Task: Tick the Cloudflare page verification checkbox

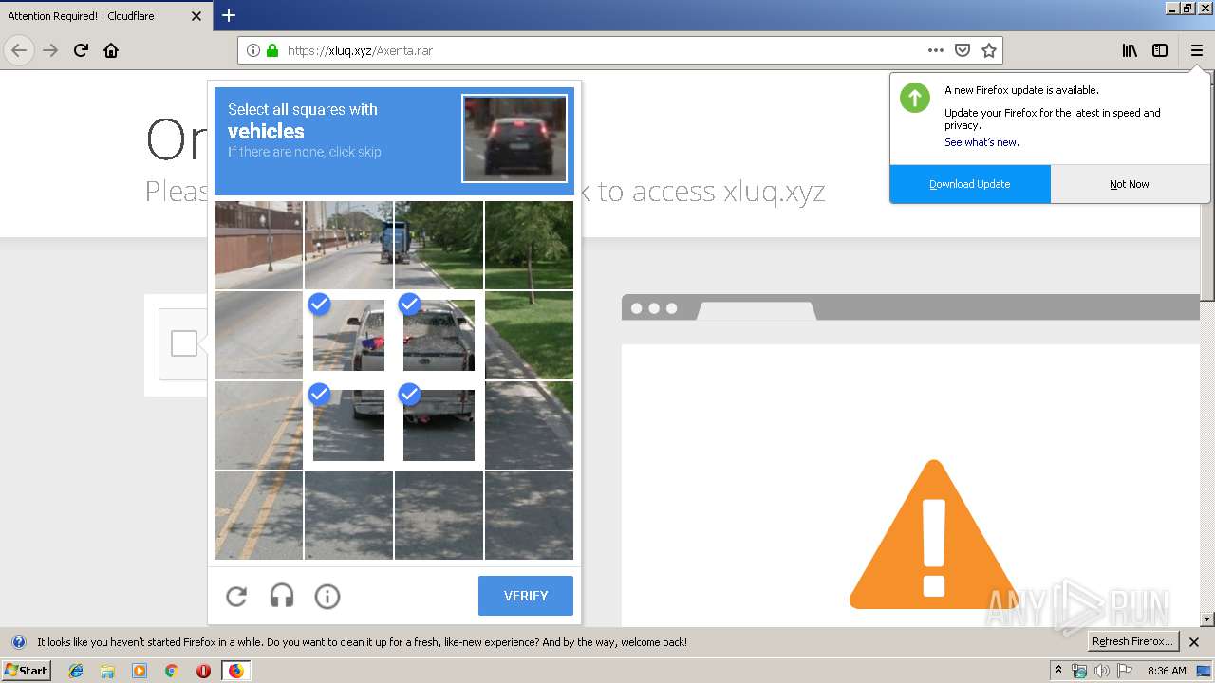Action: pos(184,343)
